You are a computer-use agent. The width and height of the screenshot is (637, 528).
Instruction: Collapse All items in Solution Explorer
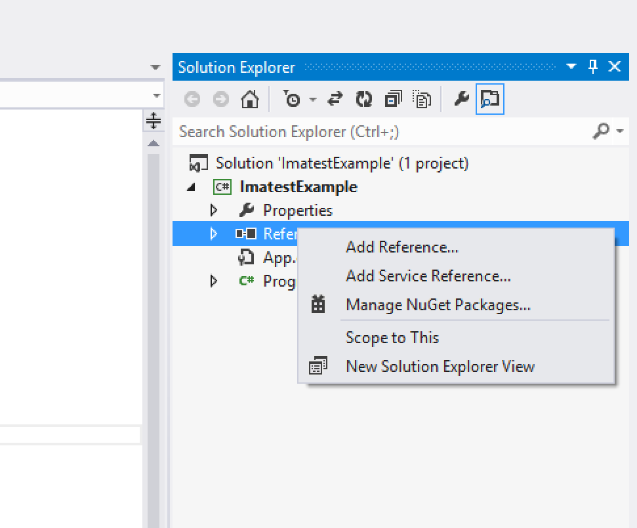pyautogui.click(x=393, y=99)
